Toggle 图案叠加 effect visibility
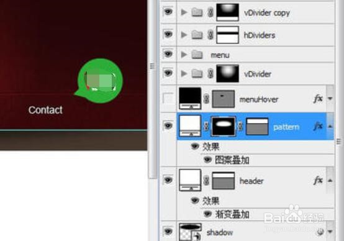Screen dimensions: 344x241 click(x=207, y=160)
